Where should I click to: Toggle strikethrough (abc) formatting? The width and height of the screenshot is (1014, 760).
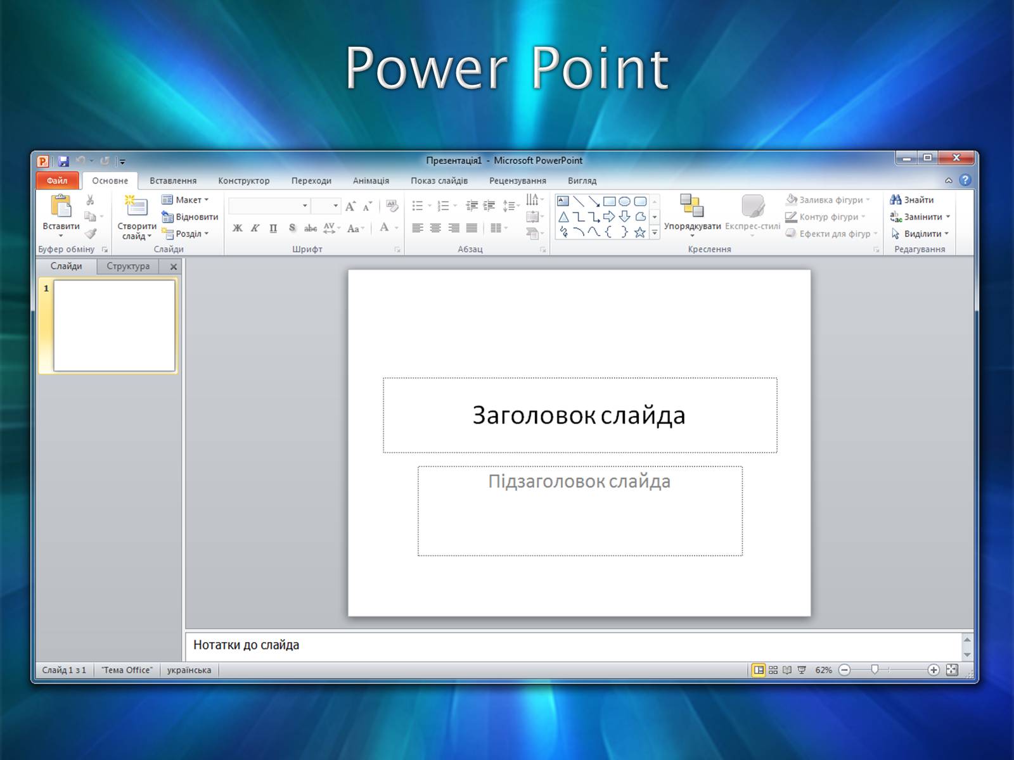[x=311, y=228]
